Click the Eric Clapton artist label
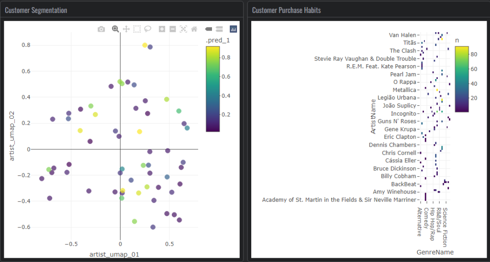490x262 pixels. 400,137
